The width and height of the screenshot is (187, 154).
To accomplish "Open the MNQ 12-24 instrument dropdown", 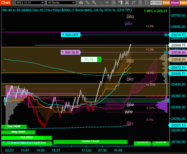I will (x=30, y=3).
